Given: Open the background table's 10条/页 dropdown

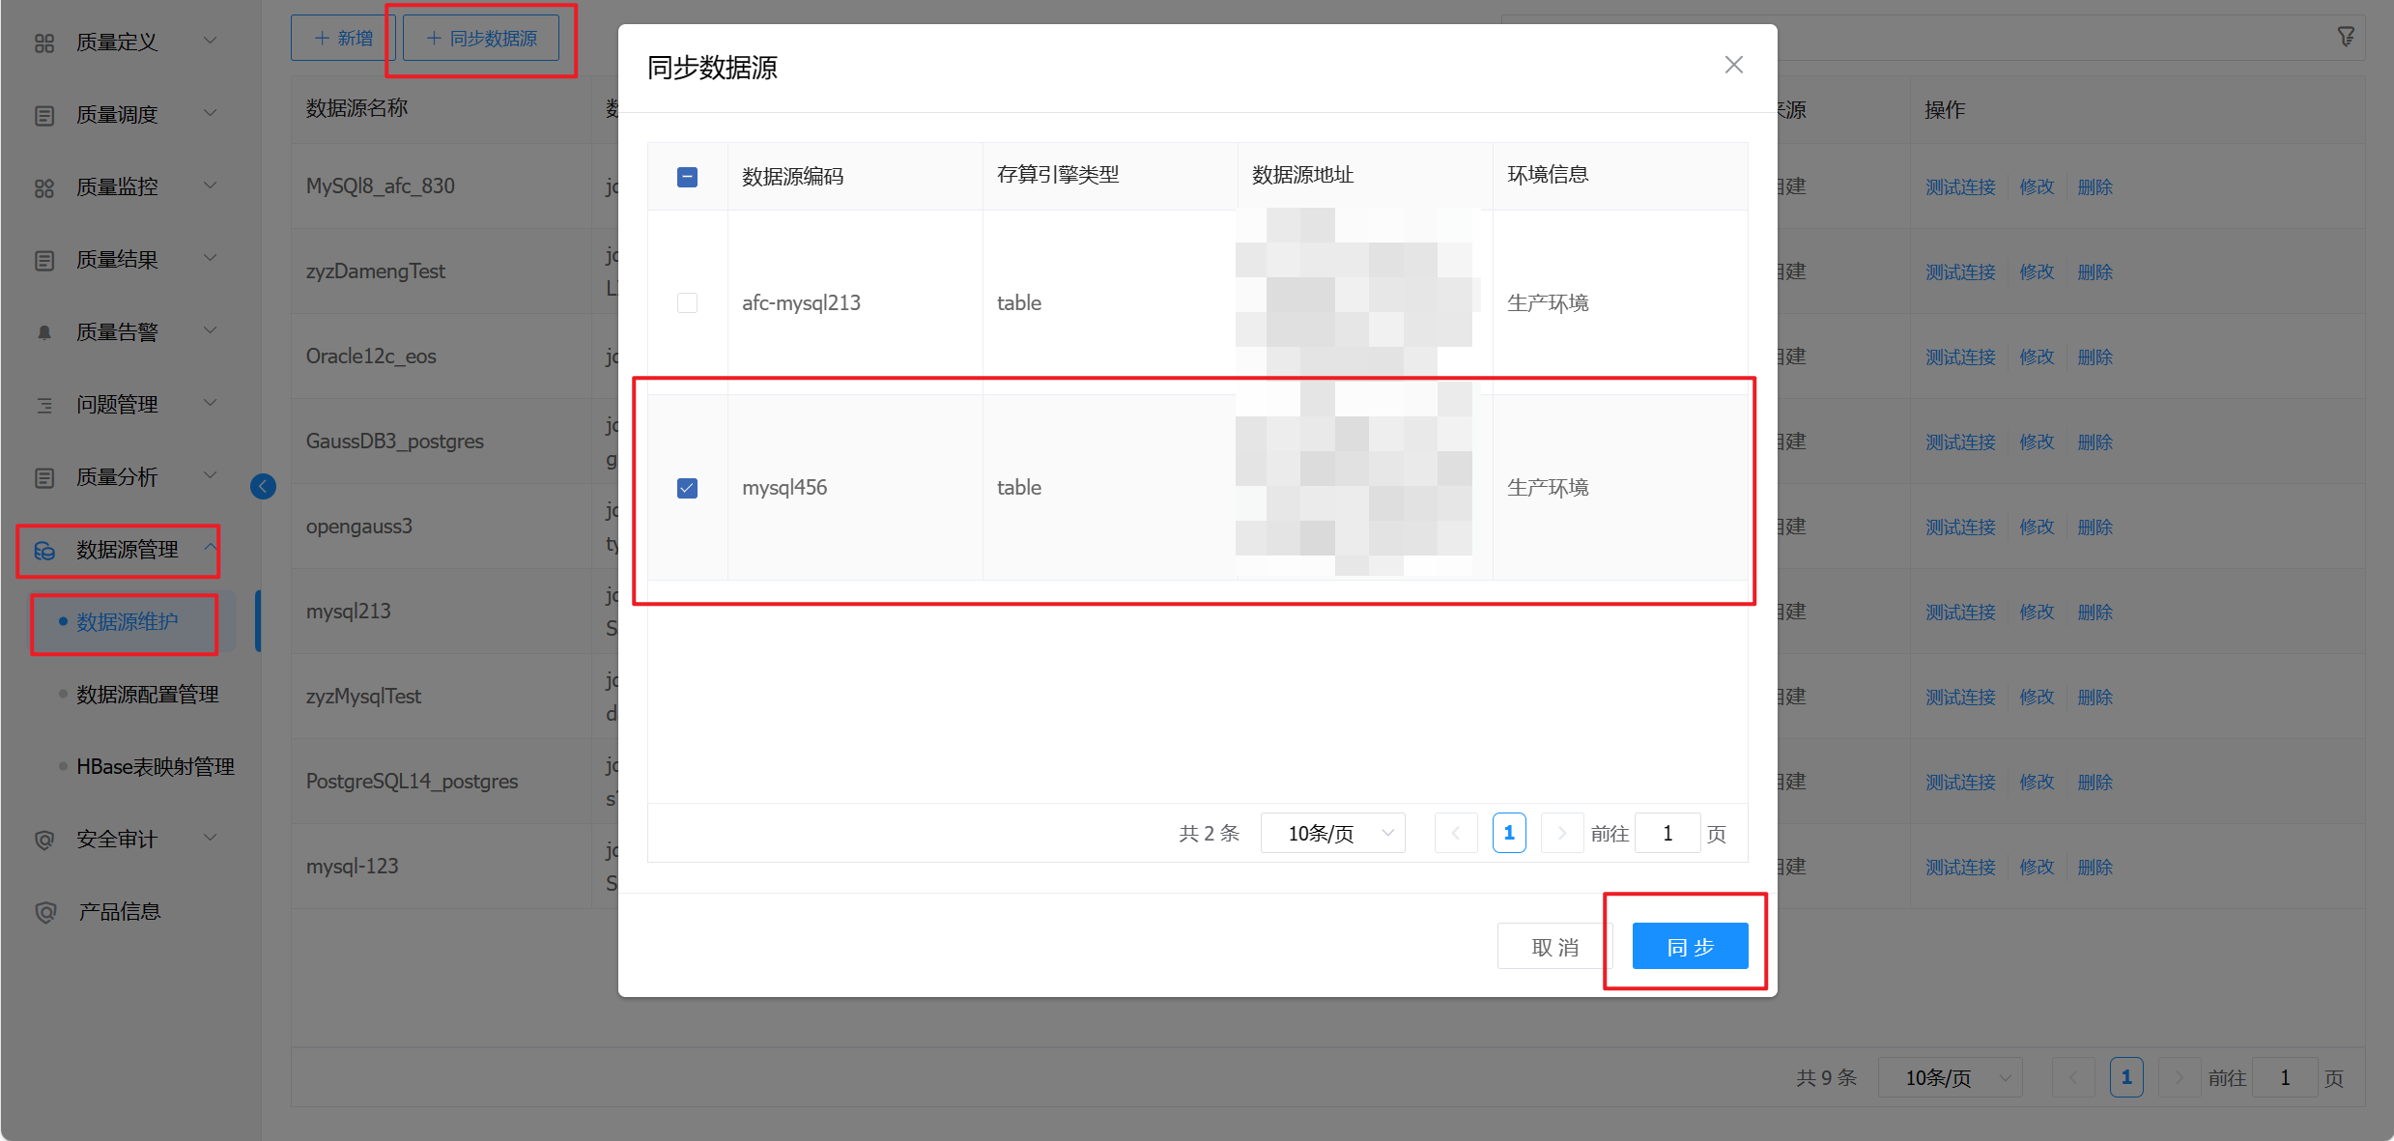Looking at the screenshot, I should point(1950,1077).
